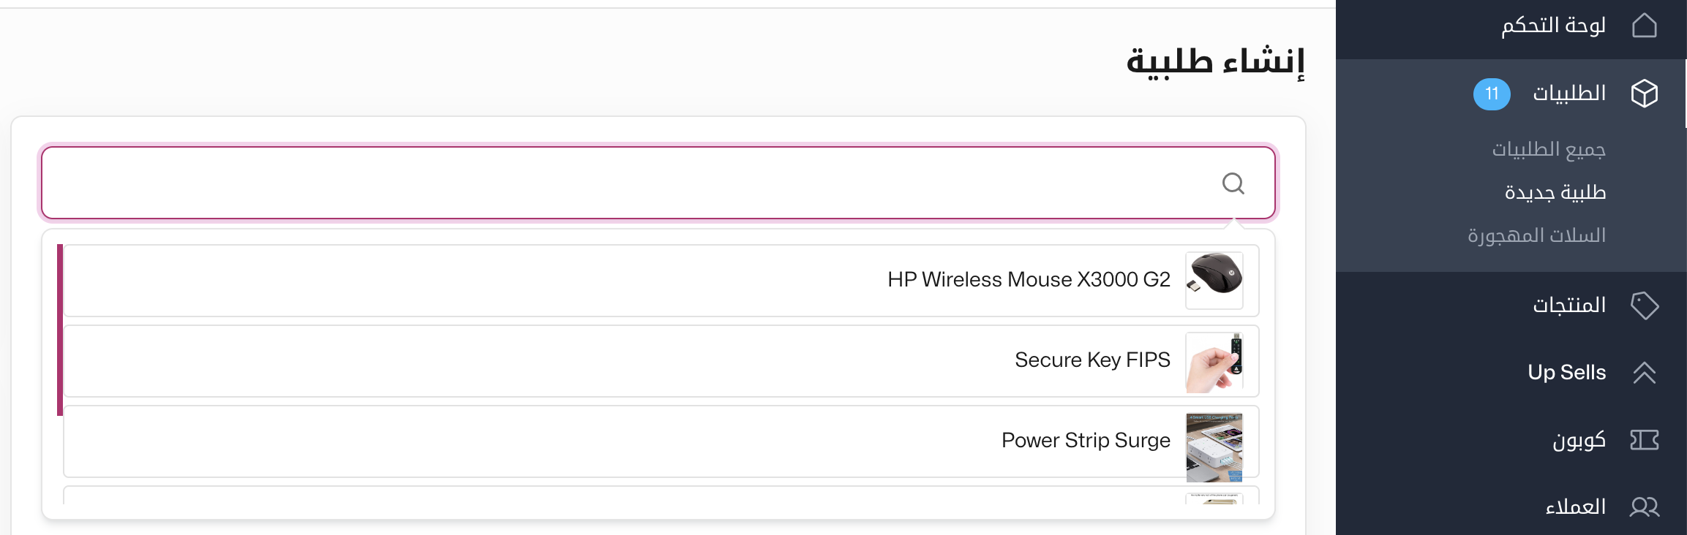Click the orders count badge 11

tap(1492, 94)
